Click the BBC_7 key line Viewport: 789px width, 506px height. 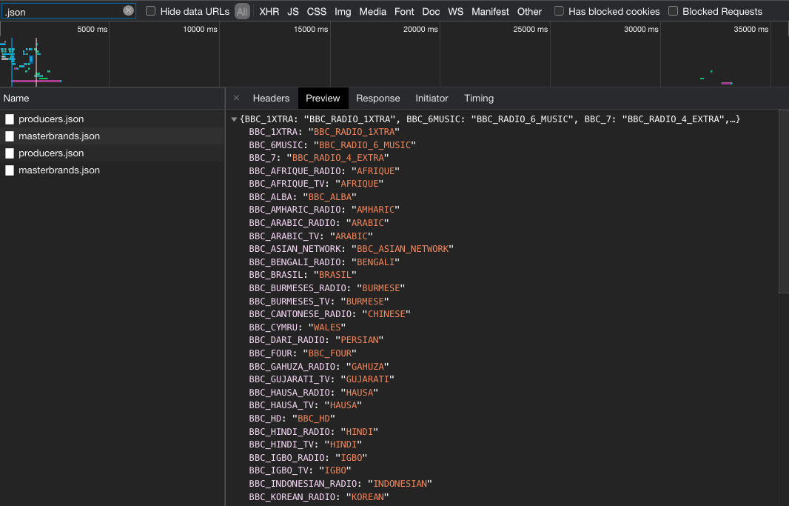pyautogui.click(x=319, y=158)
